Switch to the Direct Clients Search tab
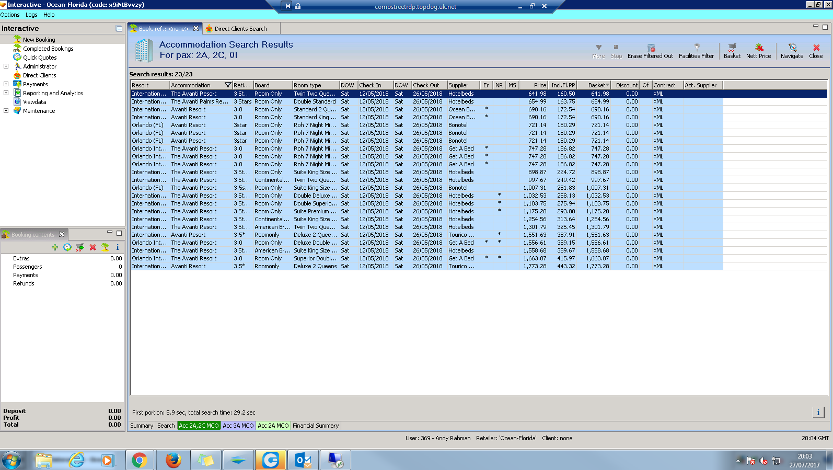 240,29
